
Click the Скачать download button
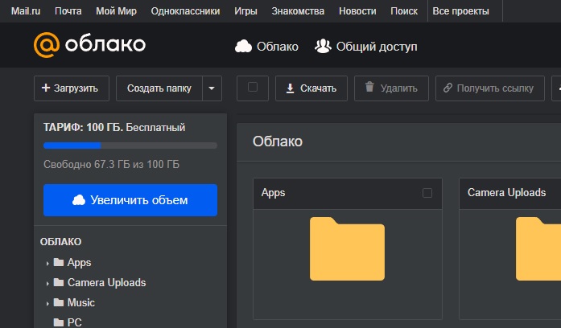click(311, 88)
